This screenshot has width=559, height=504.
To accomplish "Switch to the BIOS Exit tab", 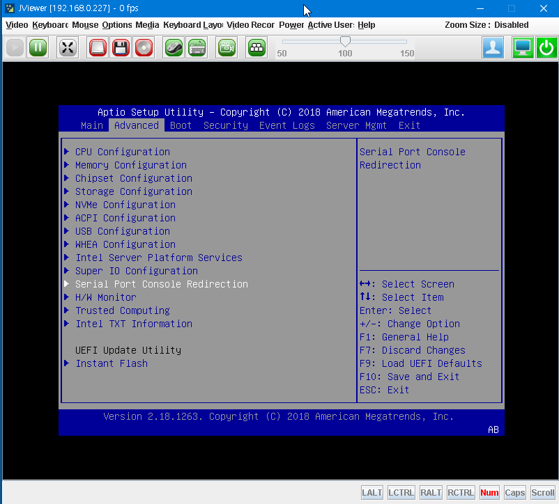I will [409, 125].
